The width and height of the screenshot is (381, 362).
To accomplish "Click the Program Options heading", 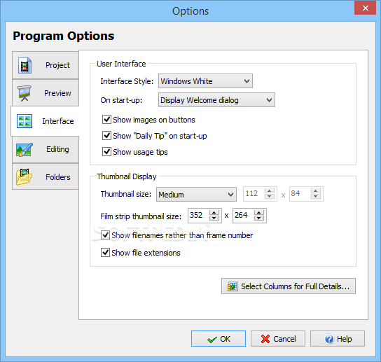I will (64, 36).
